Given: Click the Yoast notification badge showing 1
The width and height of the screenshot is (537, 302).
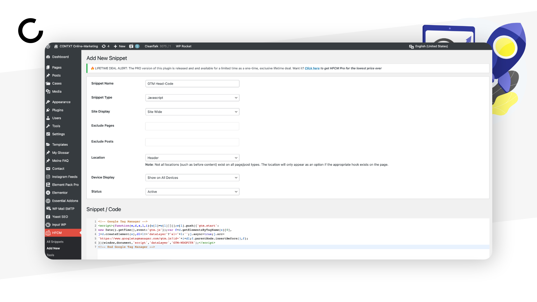Looking at the screenshot, I should pos(137,46).
